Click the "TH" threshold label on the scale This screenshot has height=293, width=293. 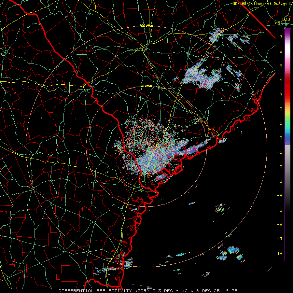[x=280, y=254]
